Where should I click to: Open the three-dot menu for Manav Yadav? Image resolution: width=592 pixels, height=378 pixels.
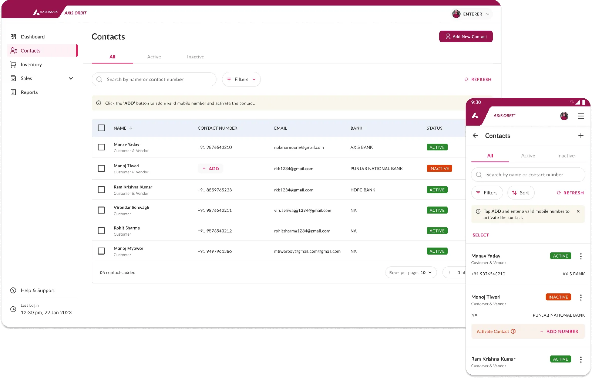[x=581, y=256]
